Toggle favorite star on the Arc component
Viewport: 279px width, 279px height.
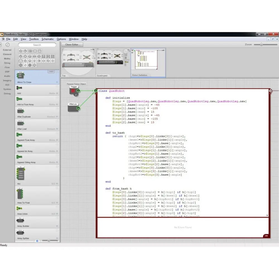pos(57,167)
